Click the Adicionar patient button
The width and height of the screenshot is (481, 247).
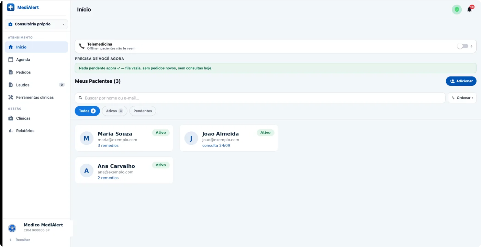(x=461, y=81)
